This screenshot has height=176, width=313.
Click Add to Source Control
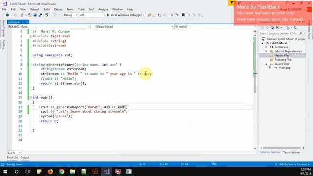tap(292, 164)
